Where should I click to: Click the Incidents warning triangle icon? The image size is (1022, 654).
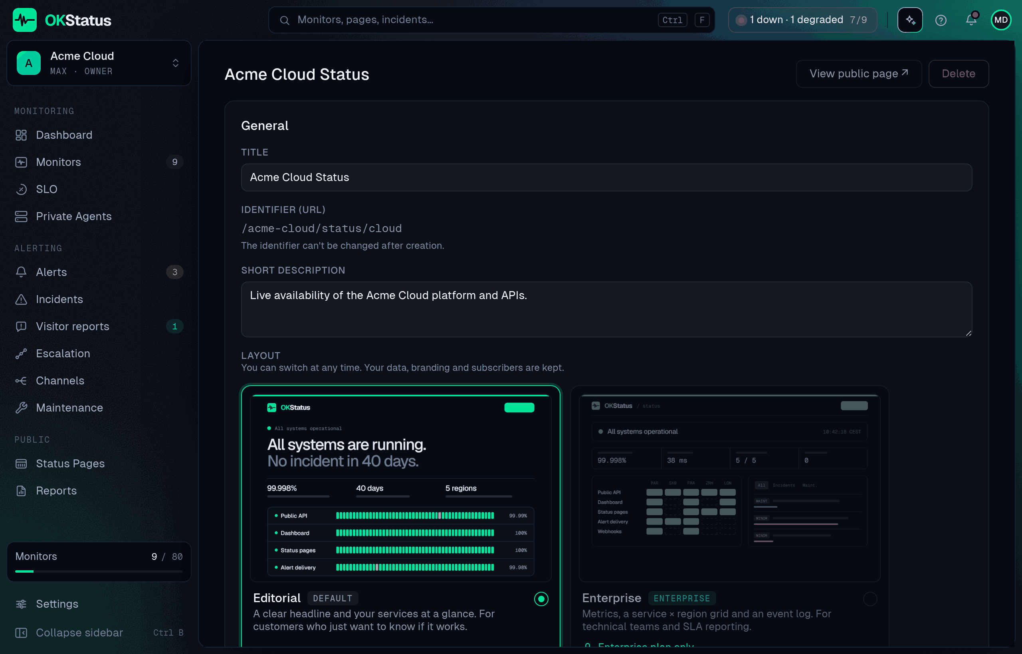click(21, 299)
